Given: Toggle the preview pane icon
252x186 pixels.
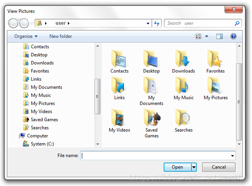Looking at the screenshot, I should coord(220,36).
